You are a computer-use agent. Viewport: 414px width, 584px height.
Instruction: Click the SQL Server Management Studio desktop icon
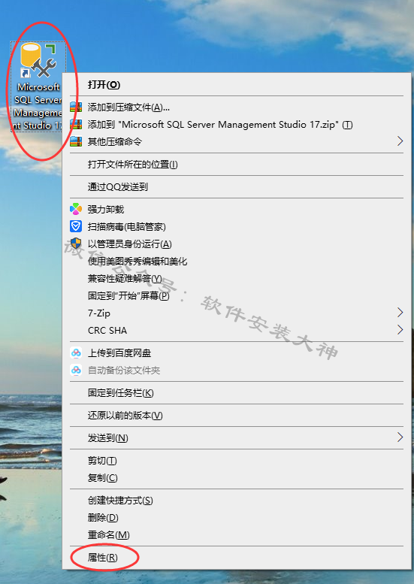[x=38, y=86]
